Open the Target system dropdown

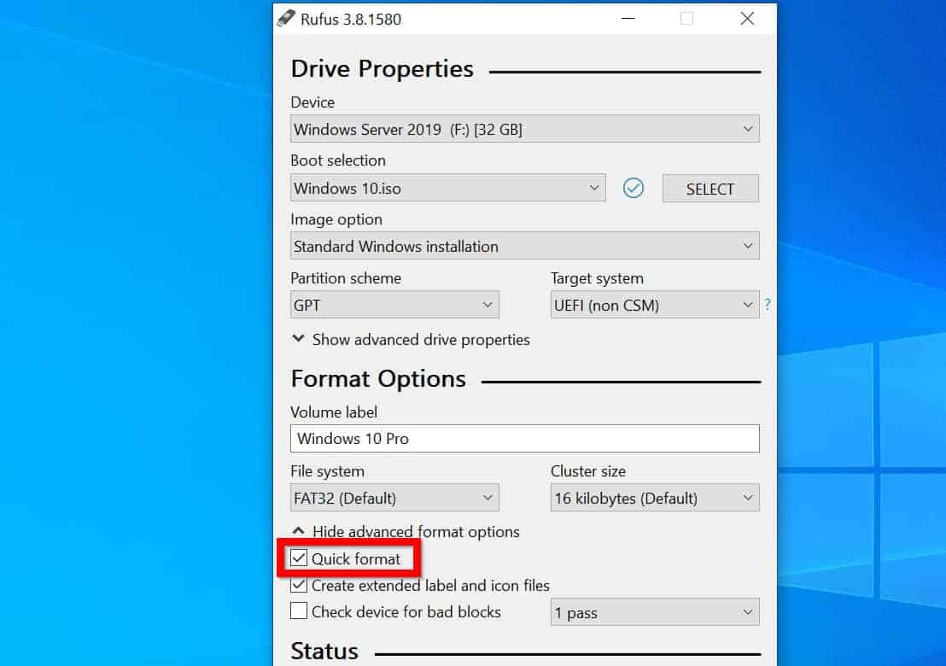[655, 305]
